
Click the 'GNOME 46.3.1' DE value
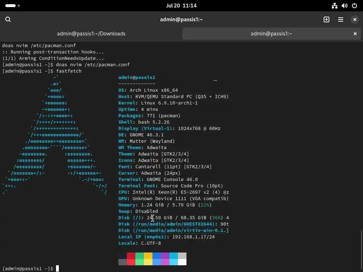(x=146, y=135)
